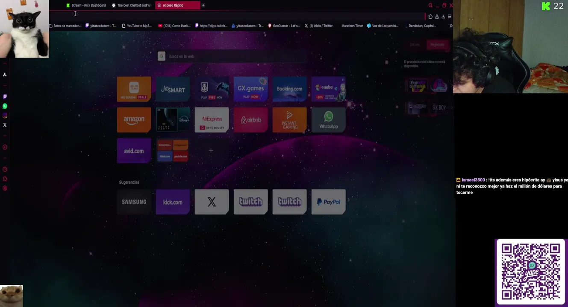The height and width of the screenshot is (307, 568).
Task: Open History clock icon in sidebar
Action: click(x=5, y=169)
